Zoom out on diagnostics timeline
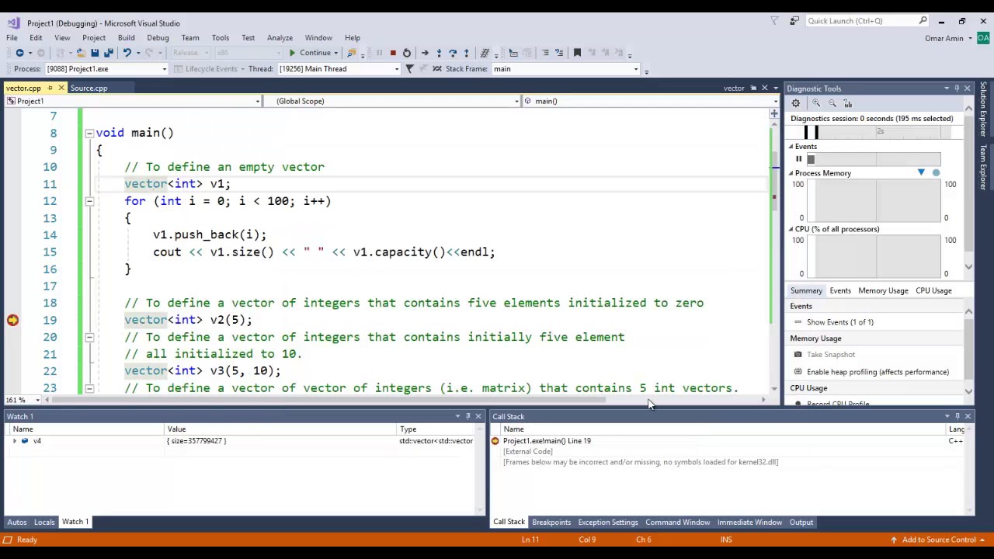Viewport: 994px width, 559px height. pyautogui.click(x=832, y=103)
